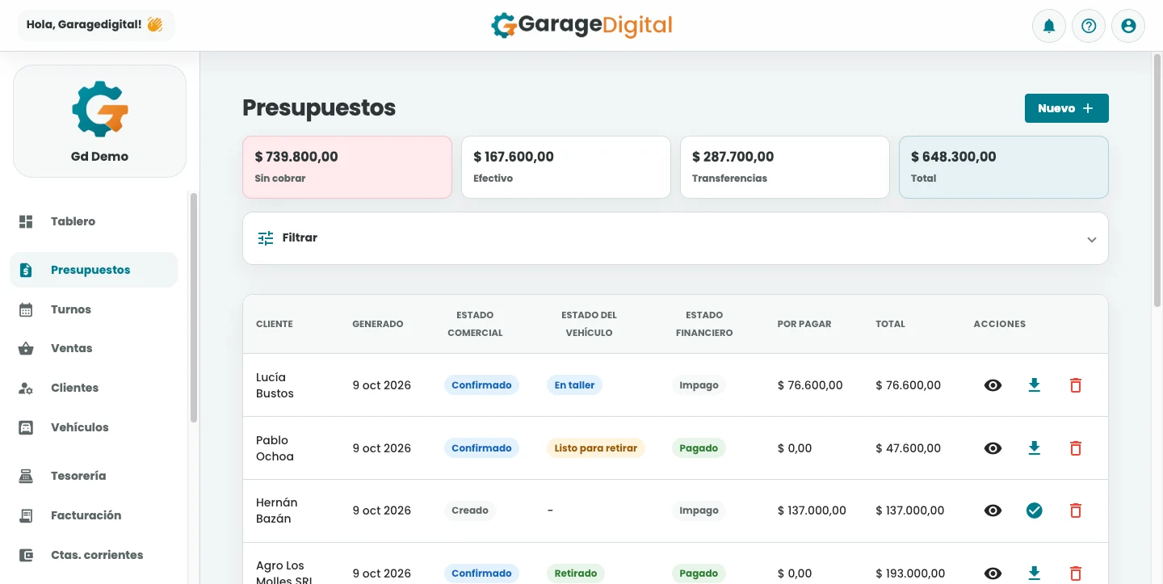The image size is (1163, 584).
Task: Open the notifications bell
Action: coord(1049,26)
